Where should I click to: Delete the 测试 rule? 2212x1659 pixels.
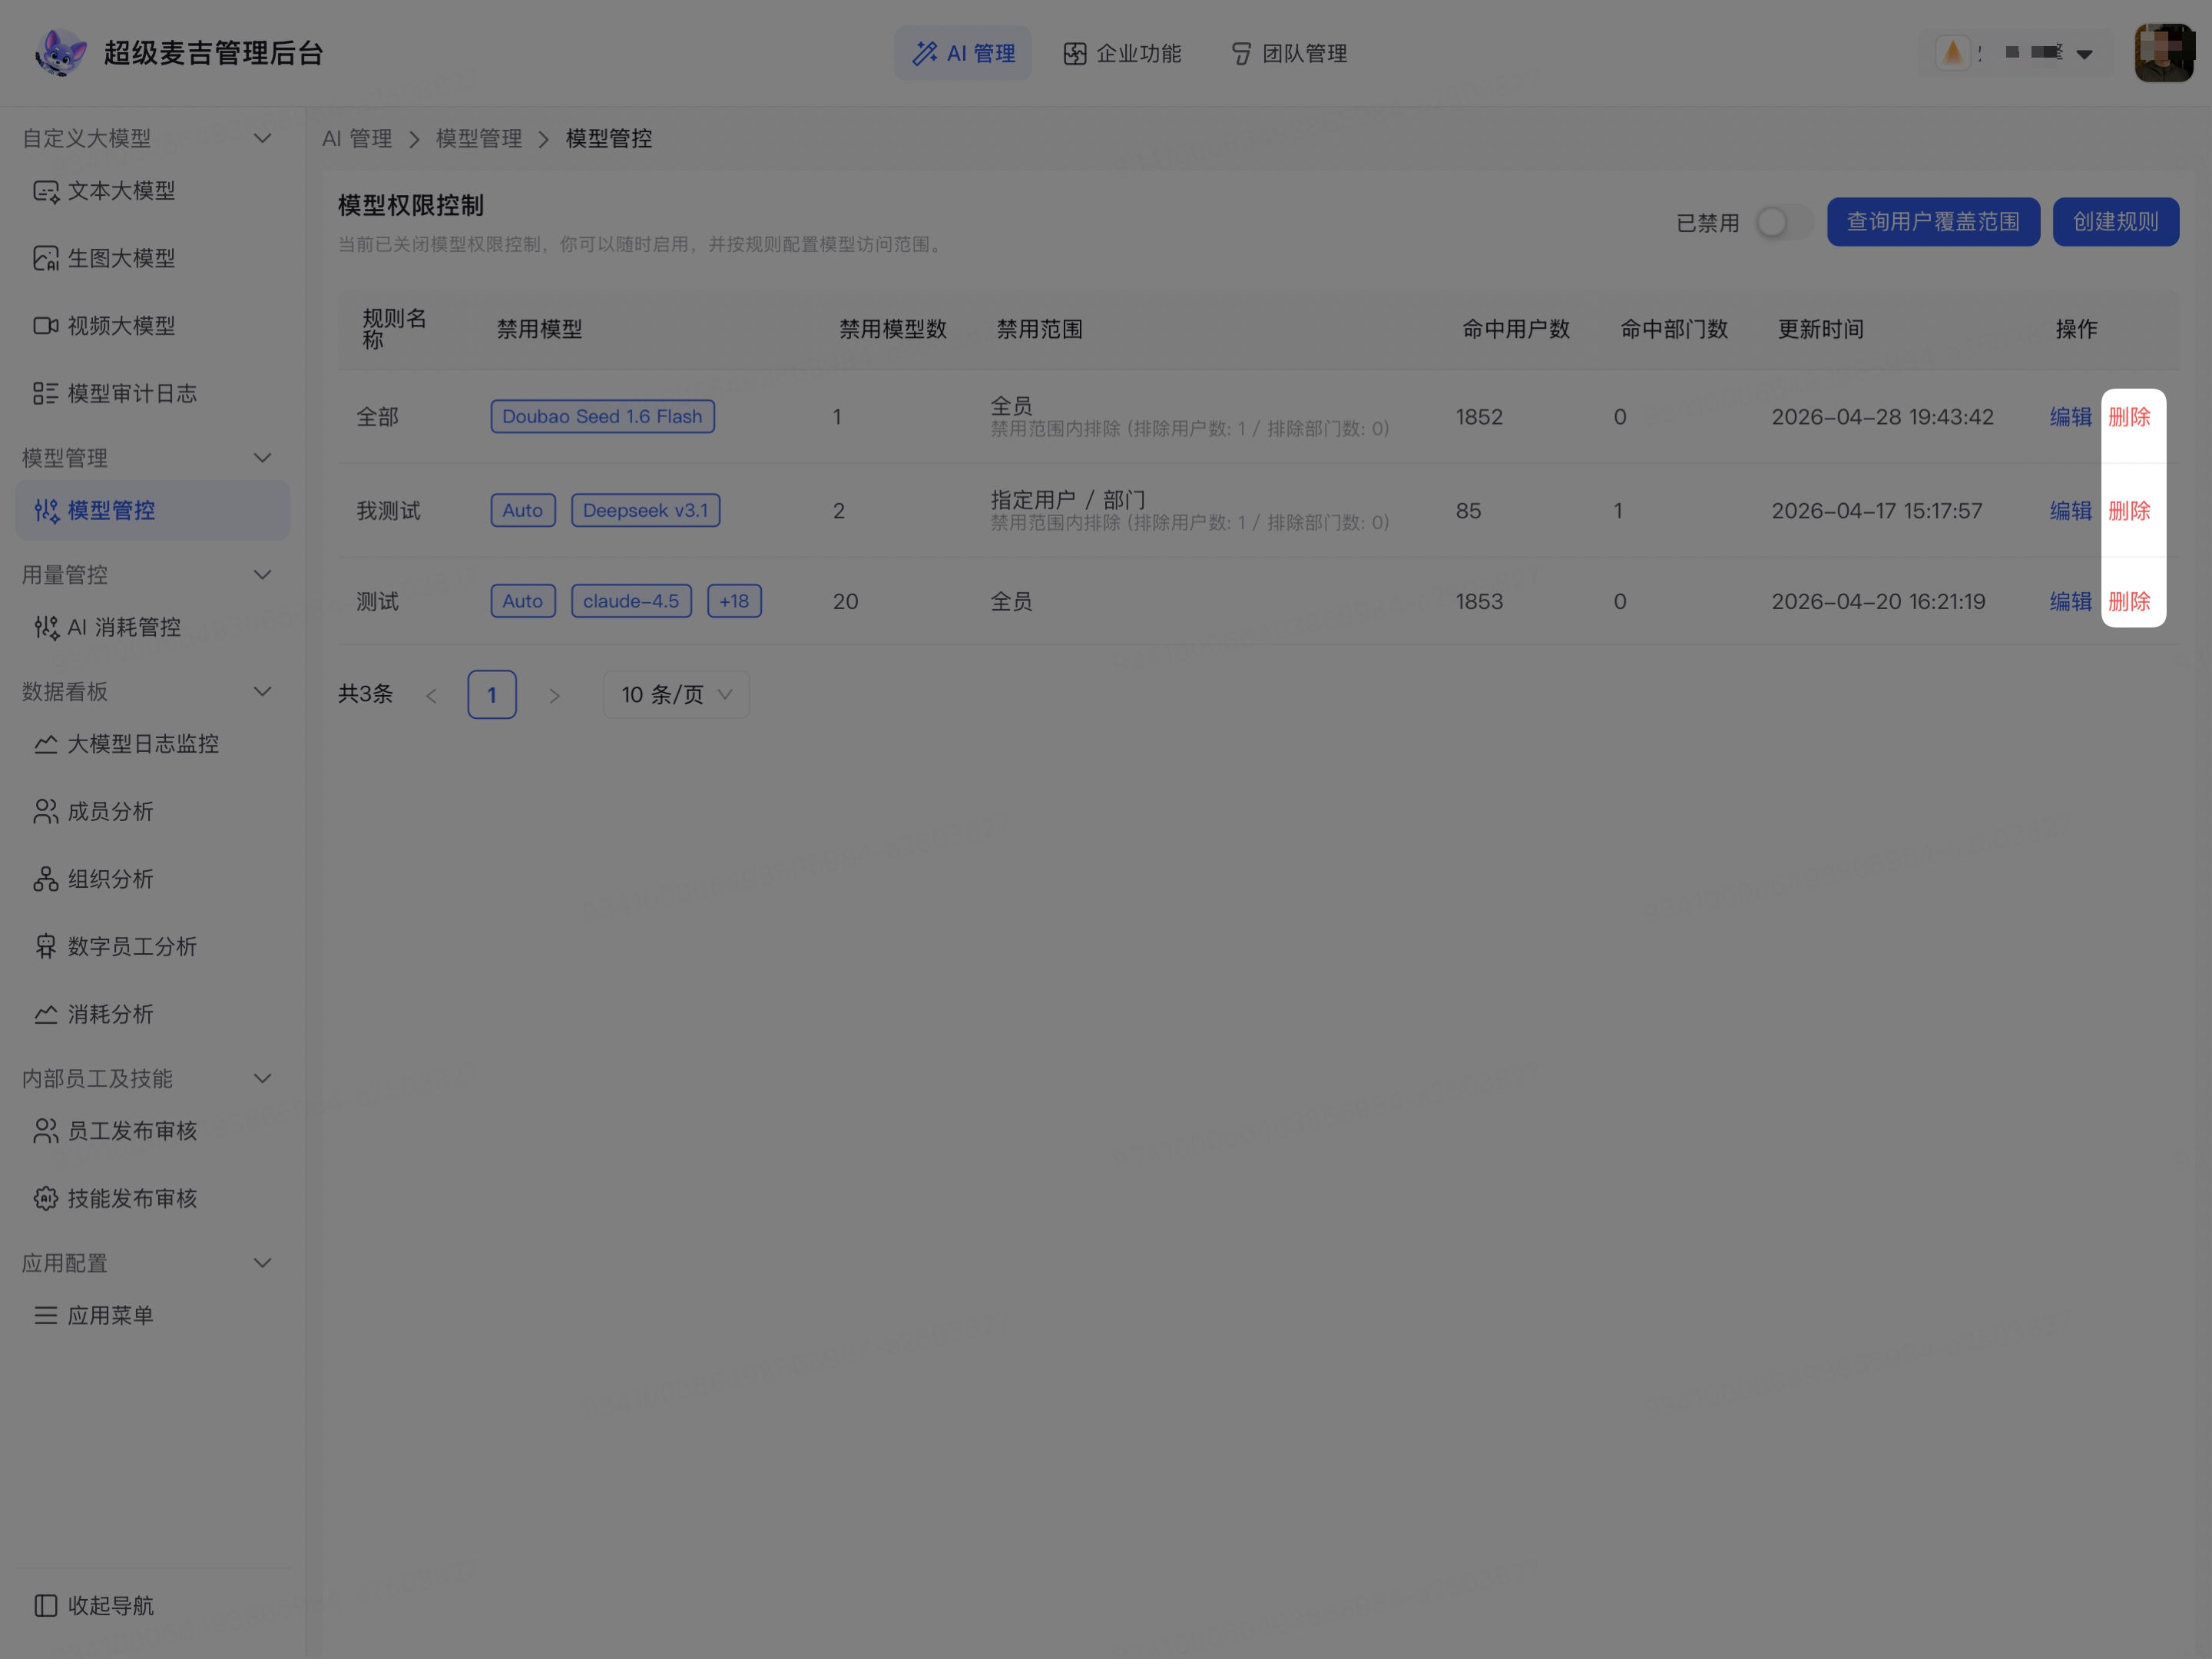pos(2129,602)
